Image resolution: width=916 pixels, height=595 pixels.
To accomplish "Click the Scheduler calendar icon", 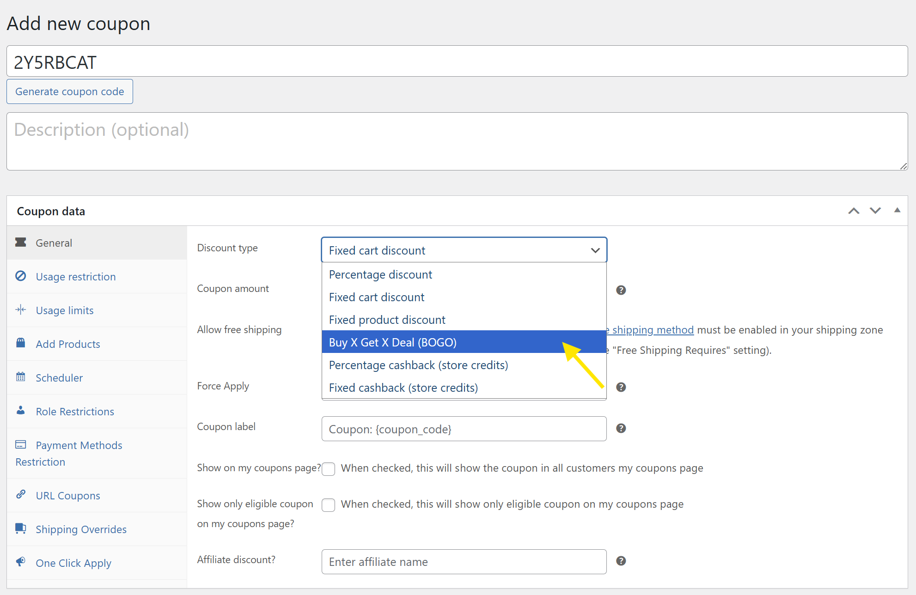I will click(21, 377).
